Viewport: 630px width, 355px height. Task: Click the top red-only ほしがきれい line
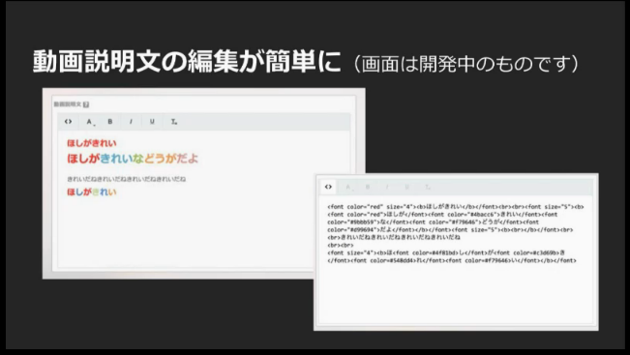(x=92, y=143)
